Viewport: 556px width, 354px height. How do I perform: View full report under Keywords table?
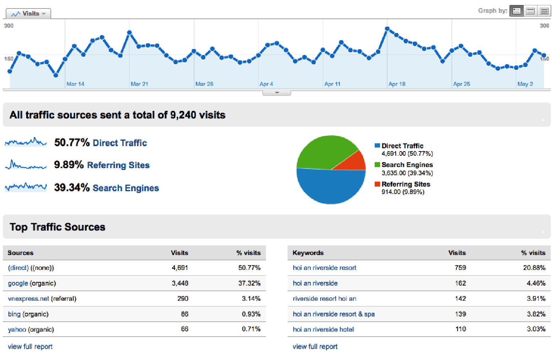click(x=315, y=347)
